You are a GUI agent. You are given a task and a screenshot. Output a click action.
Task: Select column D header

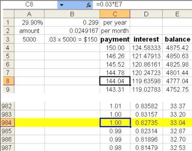tap(146, 14)
